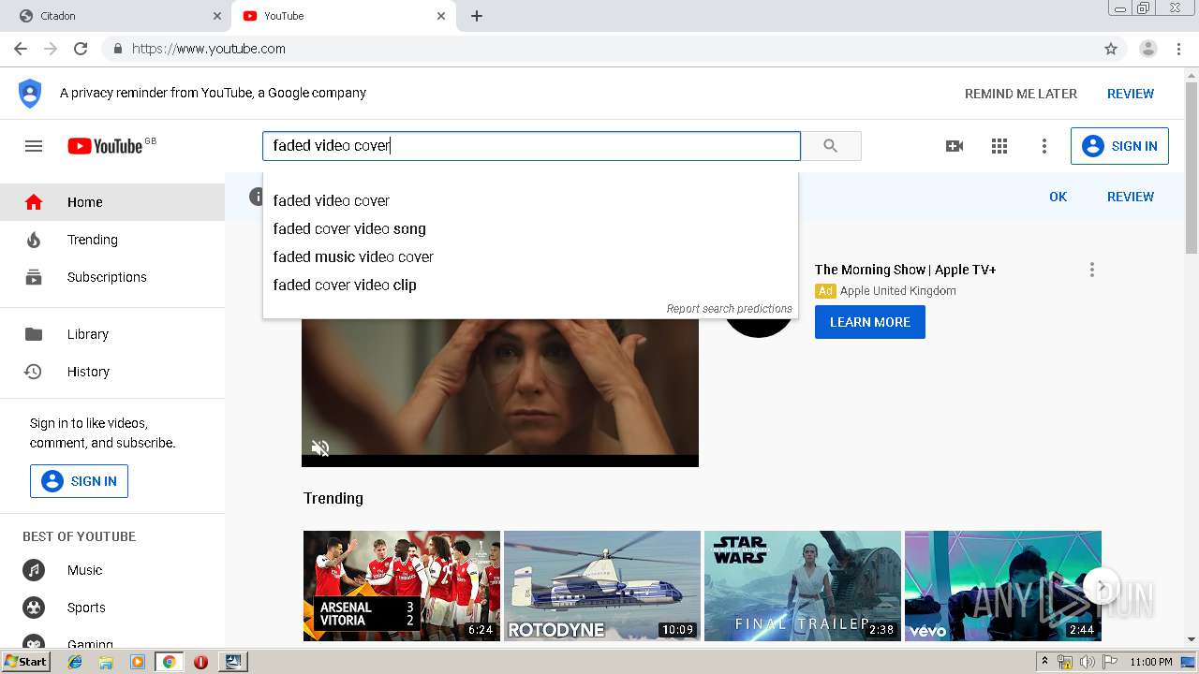
Task: Go to Home in sidebar
Action: click(112, 202)
